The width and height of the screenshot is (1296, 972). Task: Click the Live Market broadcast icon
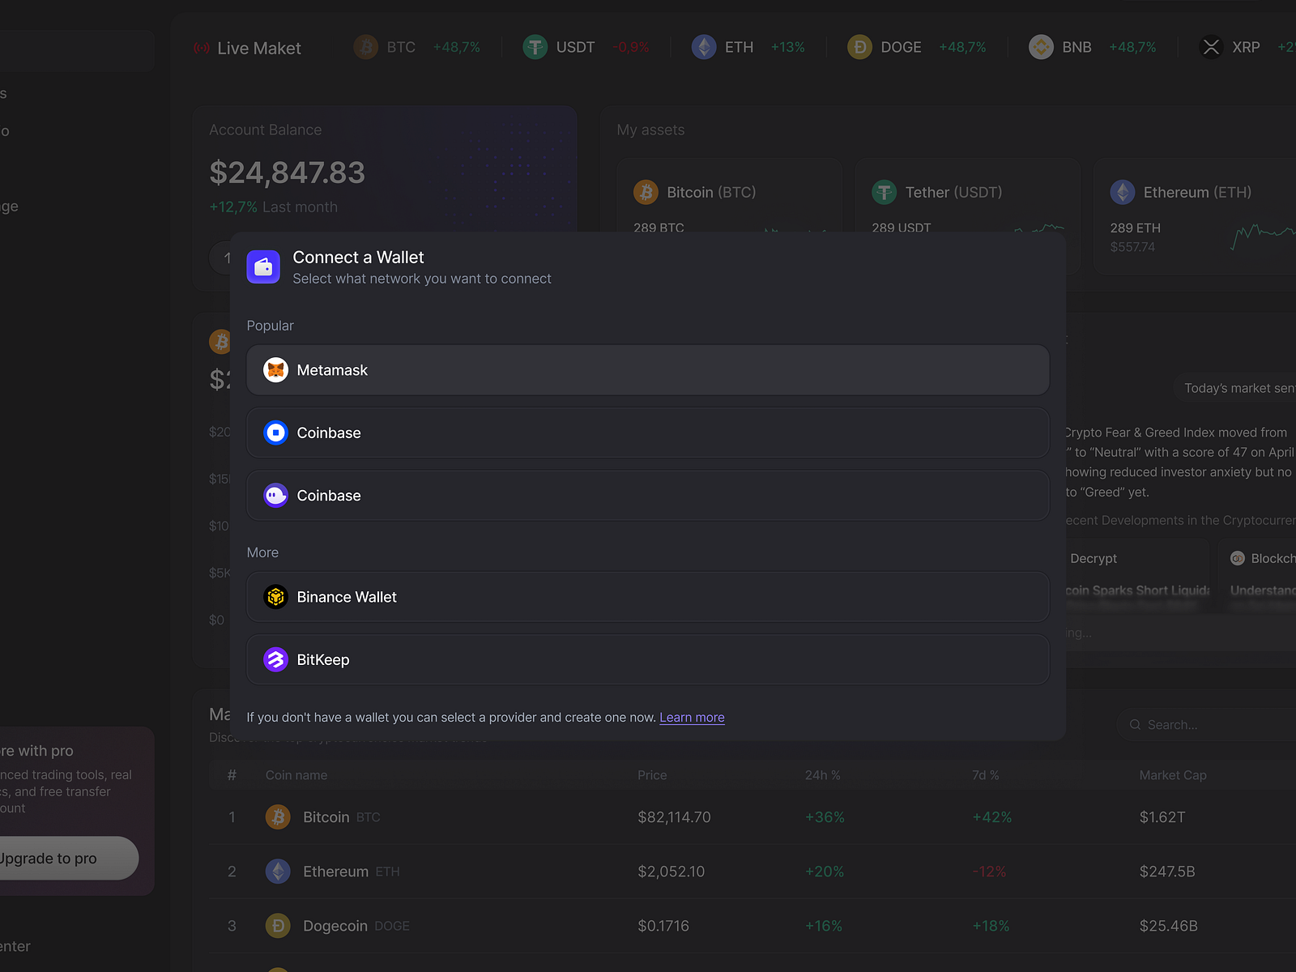pyautogui.click(x=201, y=47)
